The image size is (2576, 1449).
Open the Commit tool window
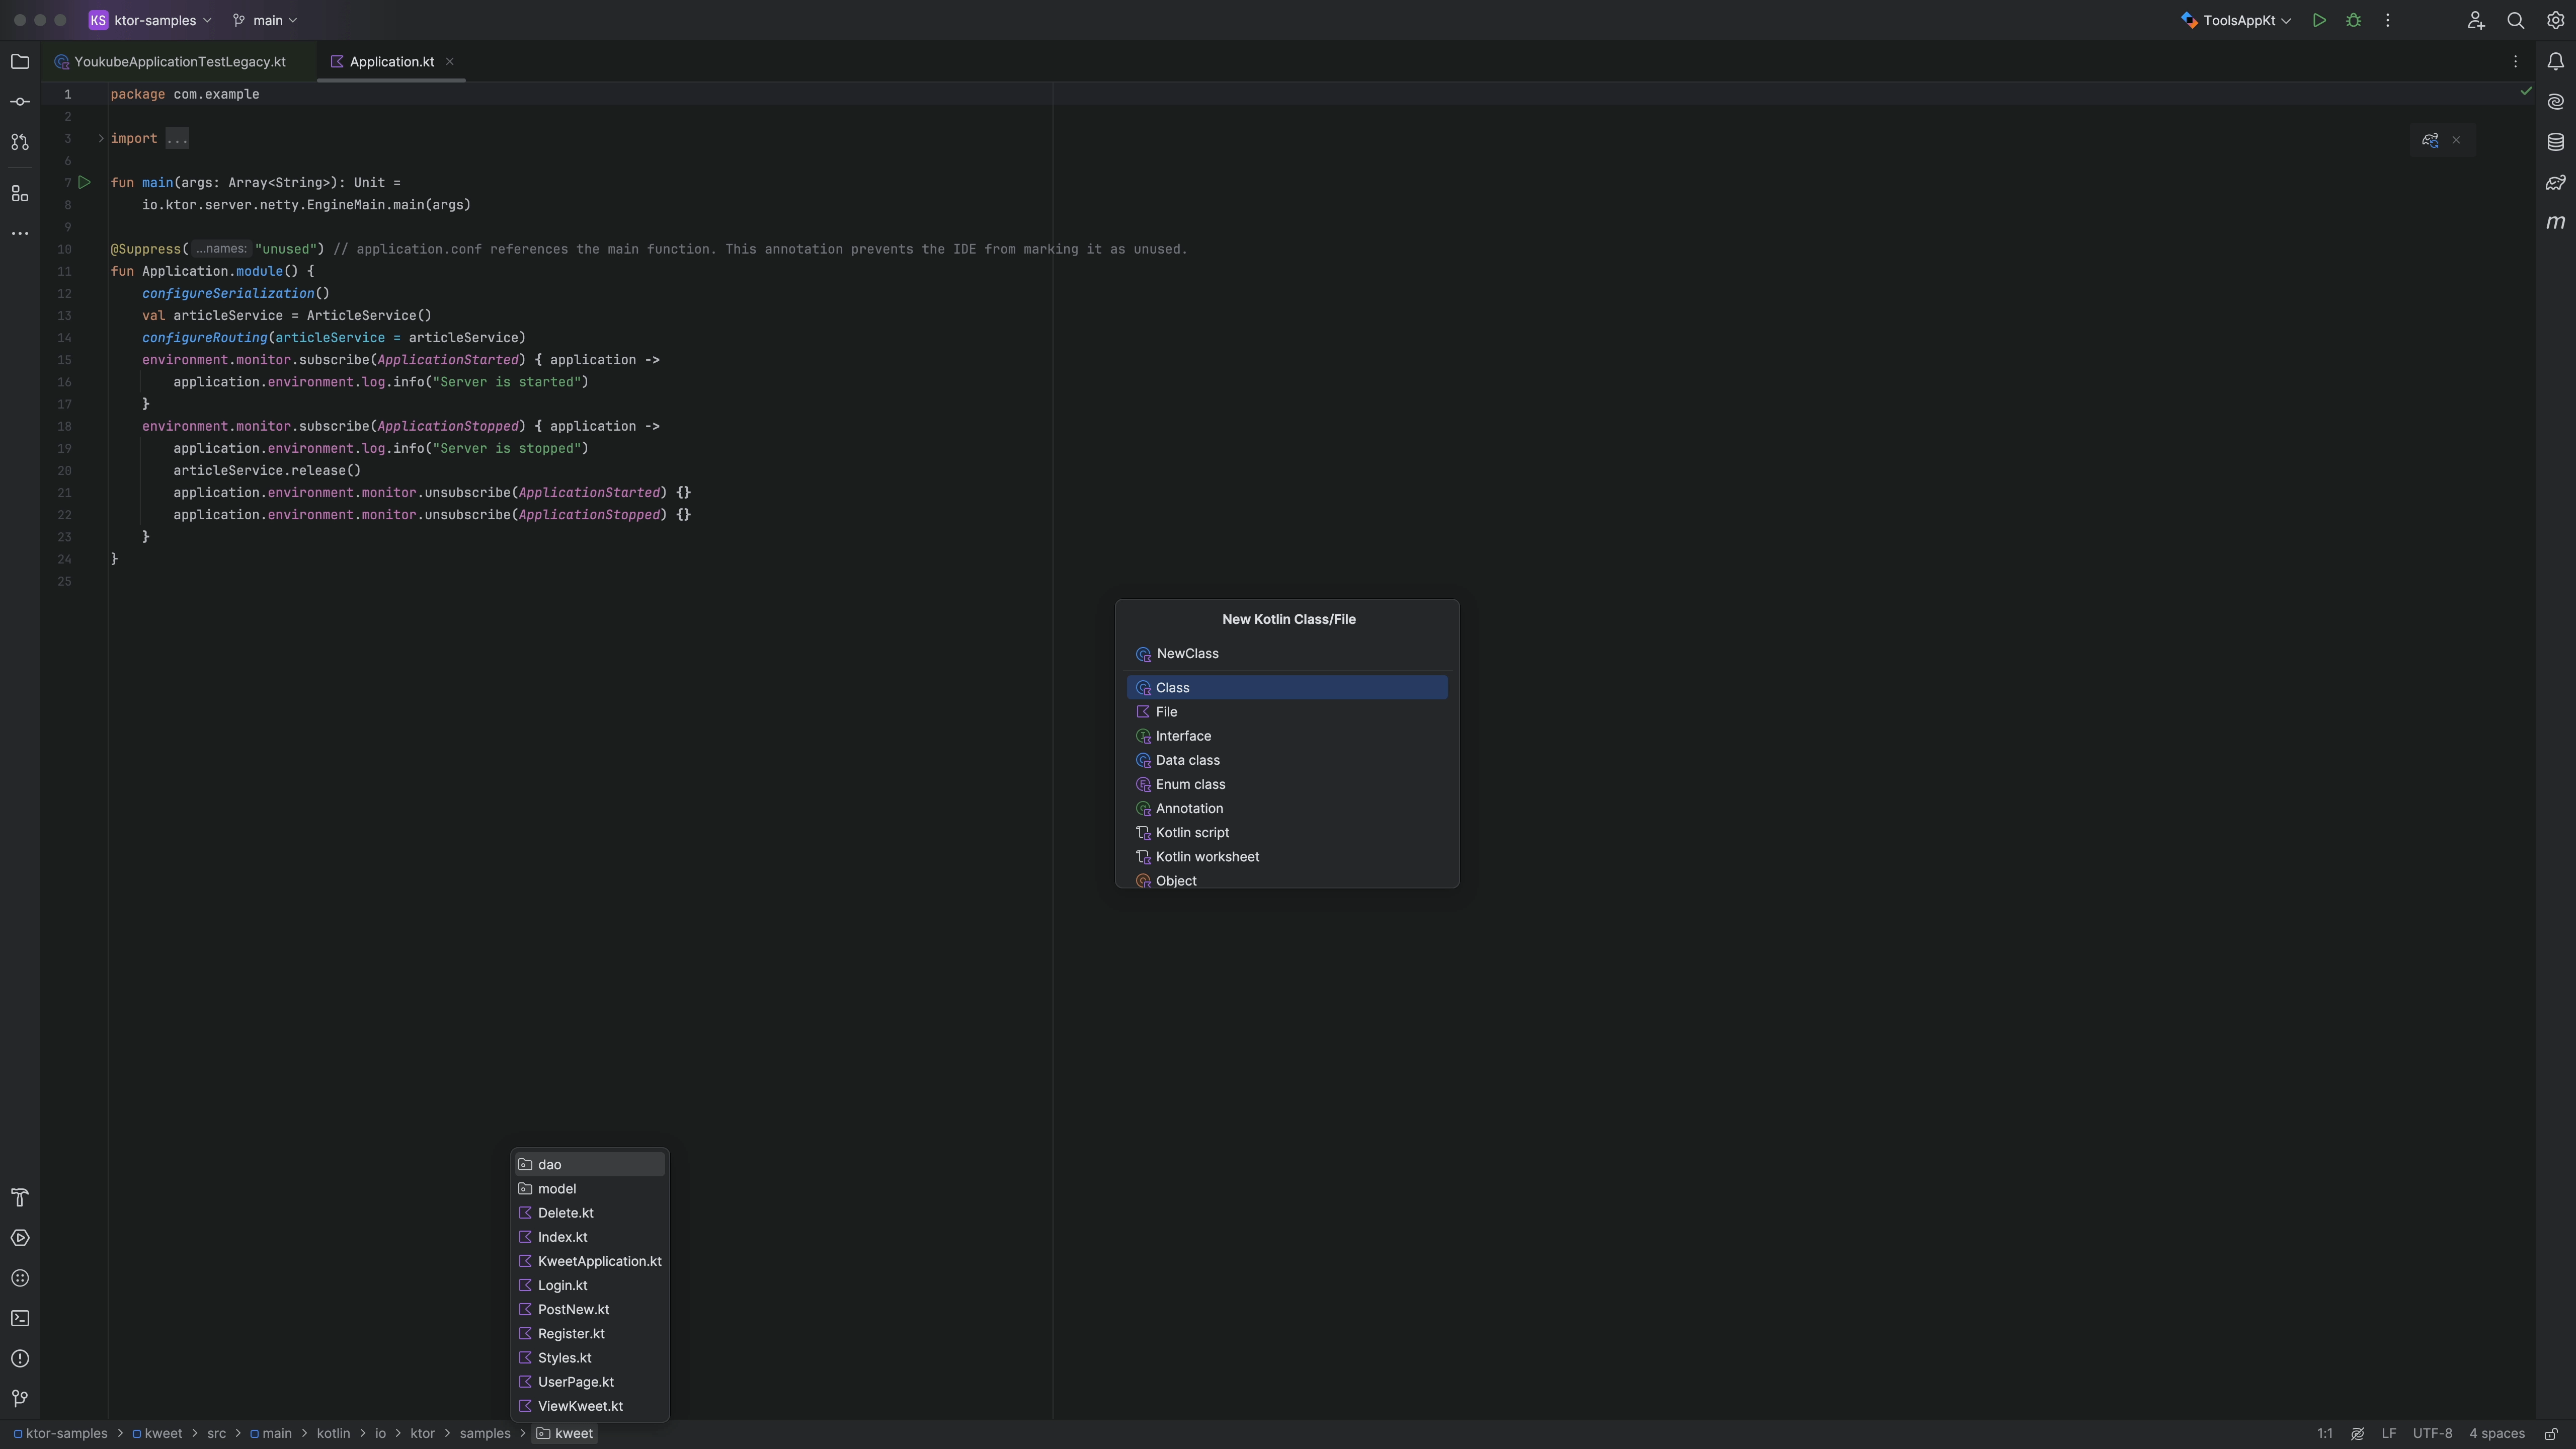20,100
